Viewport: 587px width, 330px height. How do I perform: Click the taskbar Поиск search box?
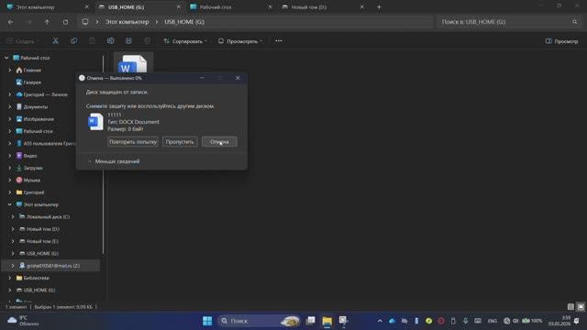click(x=259, y=321)
